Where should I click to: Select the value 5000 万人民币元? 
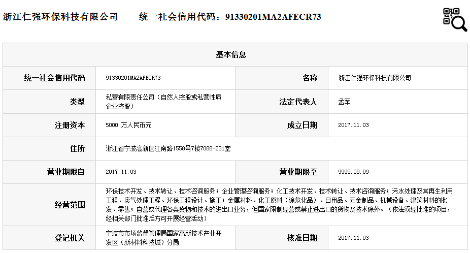(128, 125)
